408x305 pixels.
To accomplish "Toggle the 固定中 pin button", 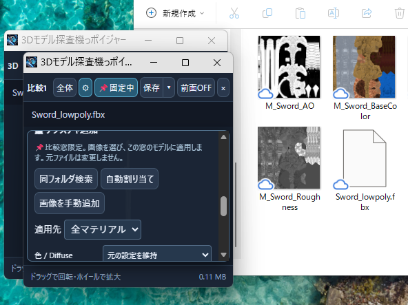I will point(116,88).
